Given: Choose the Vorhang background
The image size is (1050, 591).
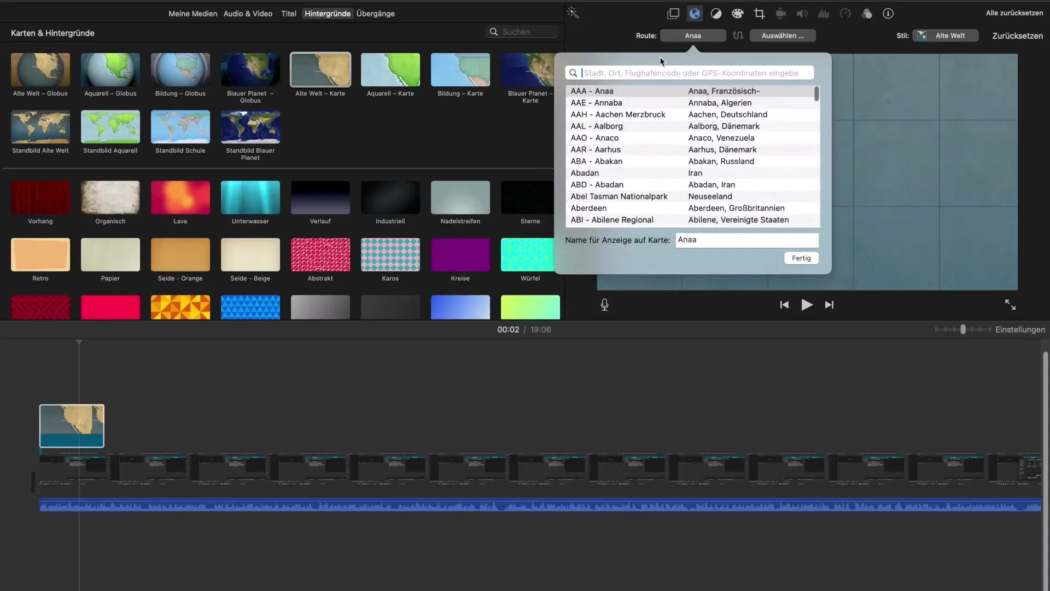Looking at the screenshot, I should 40,198.
